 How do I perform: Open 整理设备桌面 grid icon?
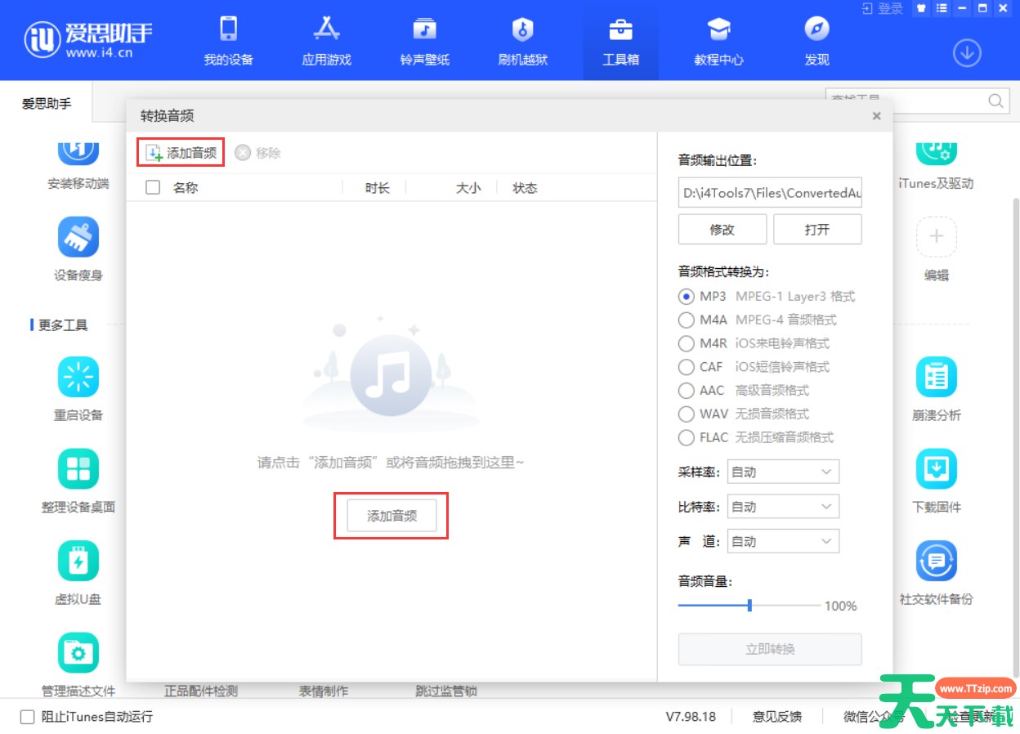(78, 469)
